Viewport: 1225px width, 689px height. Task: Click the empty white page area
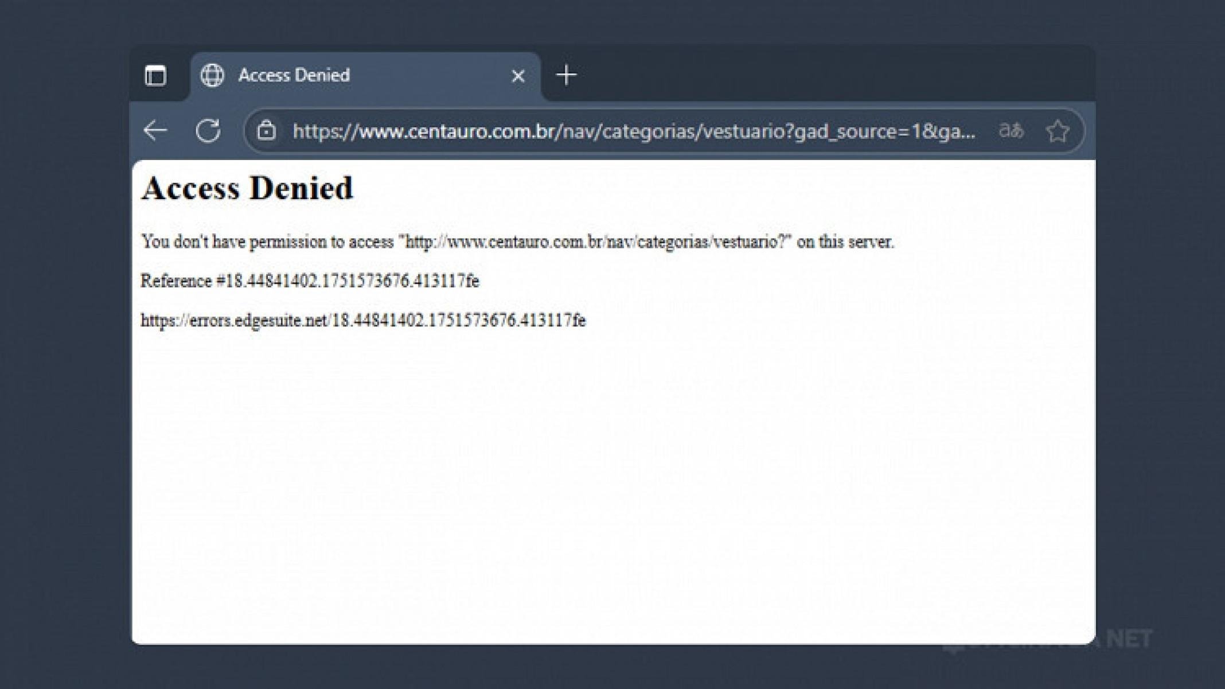(x=612, y=488)
